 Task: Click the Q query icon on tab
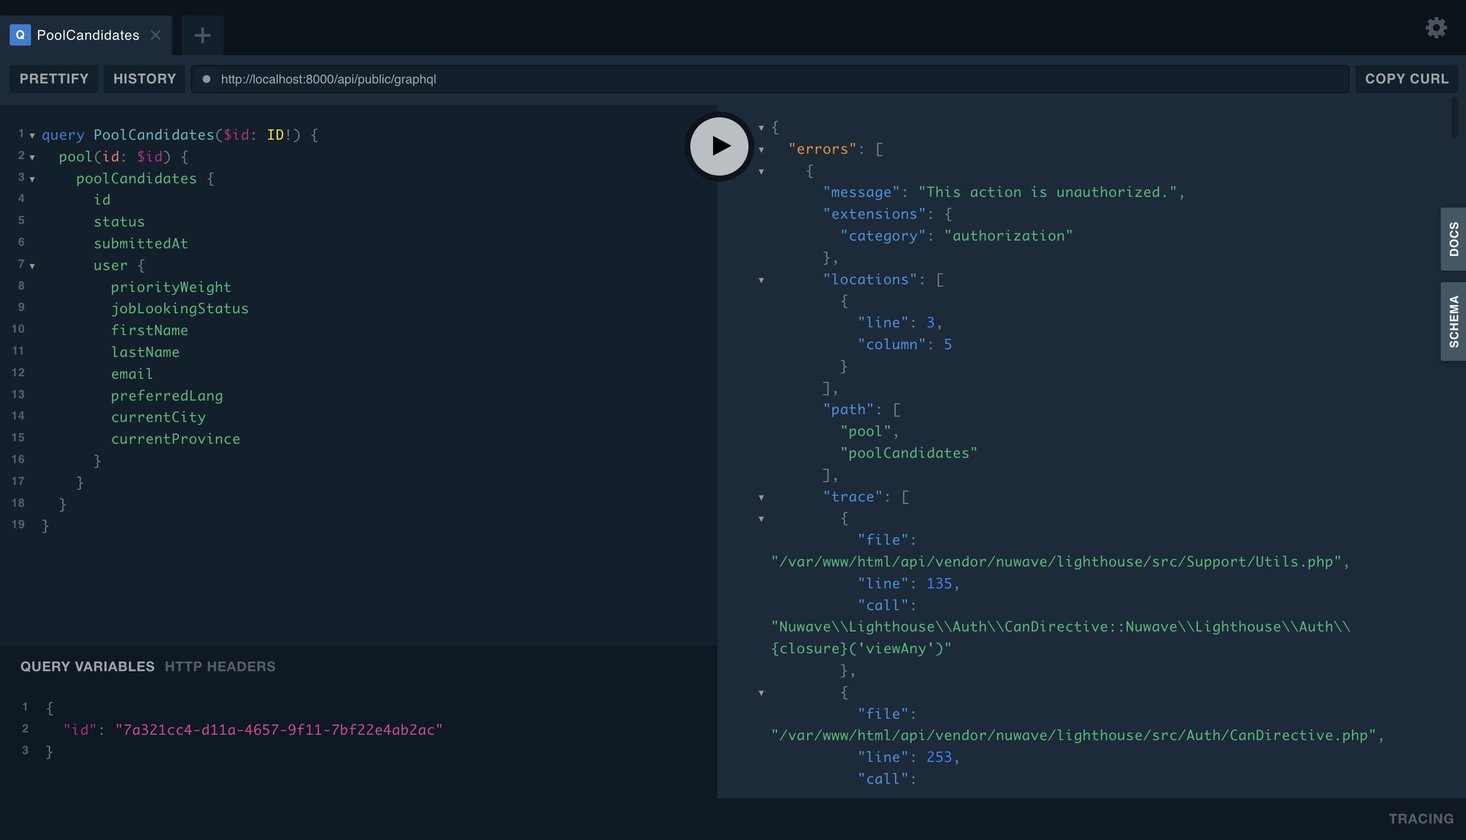20,34
